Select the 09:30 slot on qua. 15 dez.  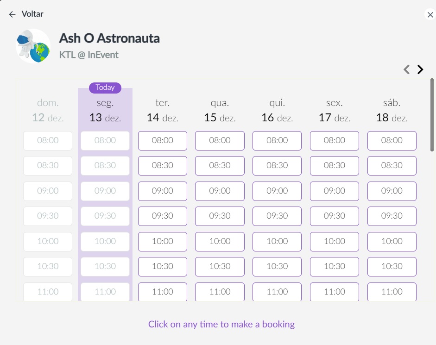220,216
